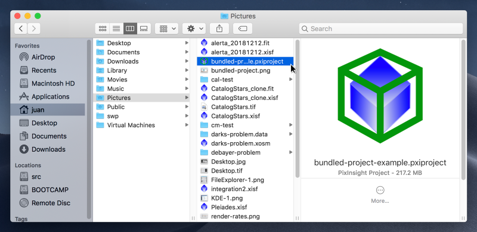Click the CatalogStars_clone.fit file icon
Image resolution: width=477 pixels, height=232 pixels.
(204, 89)
